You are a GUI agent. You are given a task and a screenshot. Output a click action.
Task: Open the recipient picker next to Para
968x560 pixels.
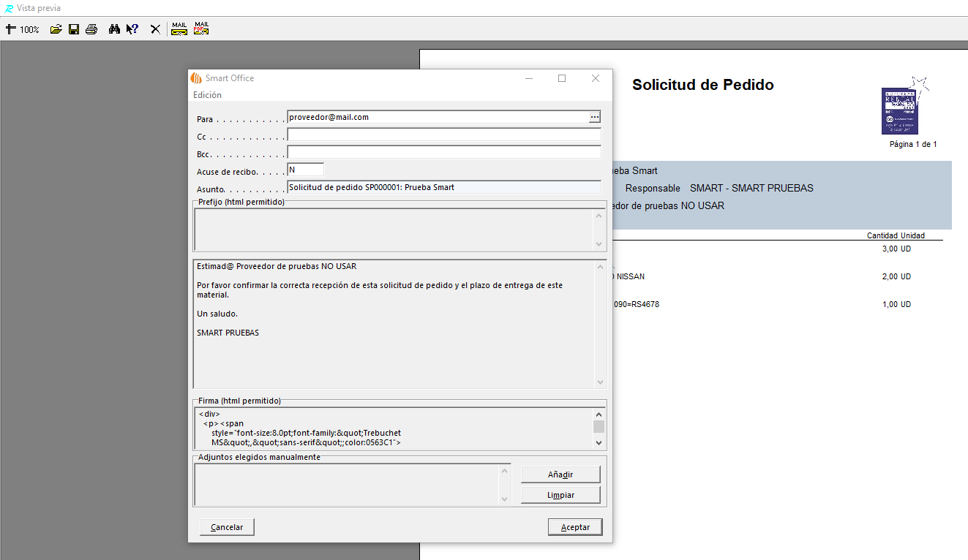[595, 117]
